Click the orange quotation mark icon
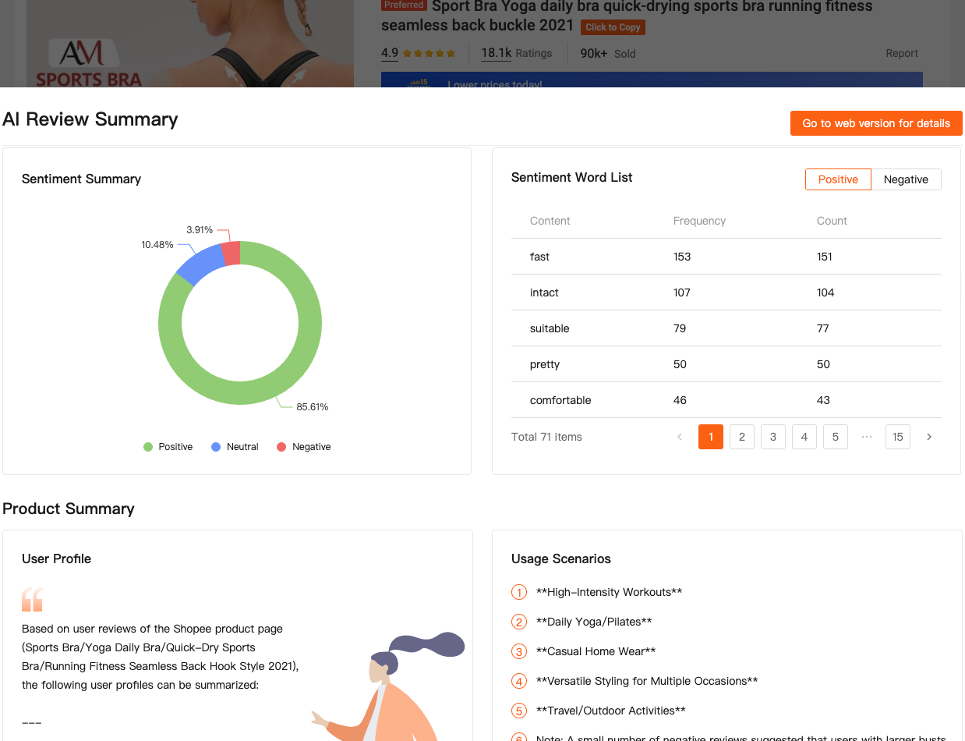Image resolution: width=965 pixels, height=741 pixels. [x=32, y=600]
